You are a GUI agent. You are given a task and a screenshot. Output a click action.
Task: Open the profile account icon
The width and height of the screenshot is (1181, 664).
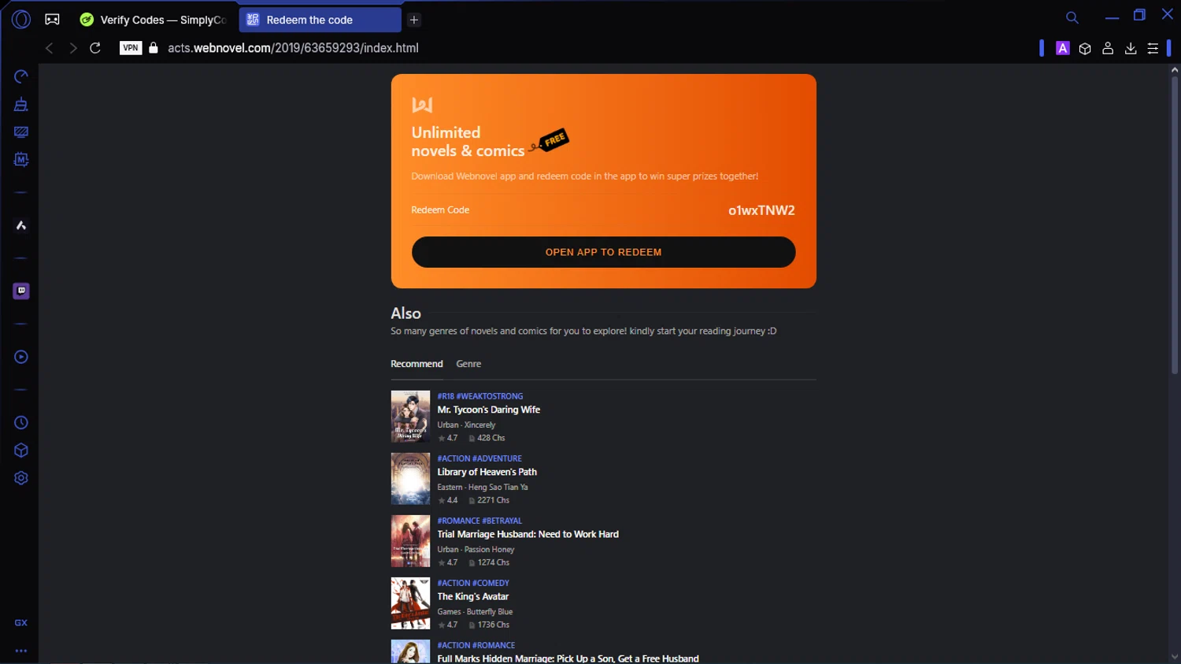tap(1108, 48)
